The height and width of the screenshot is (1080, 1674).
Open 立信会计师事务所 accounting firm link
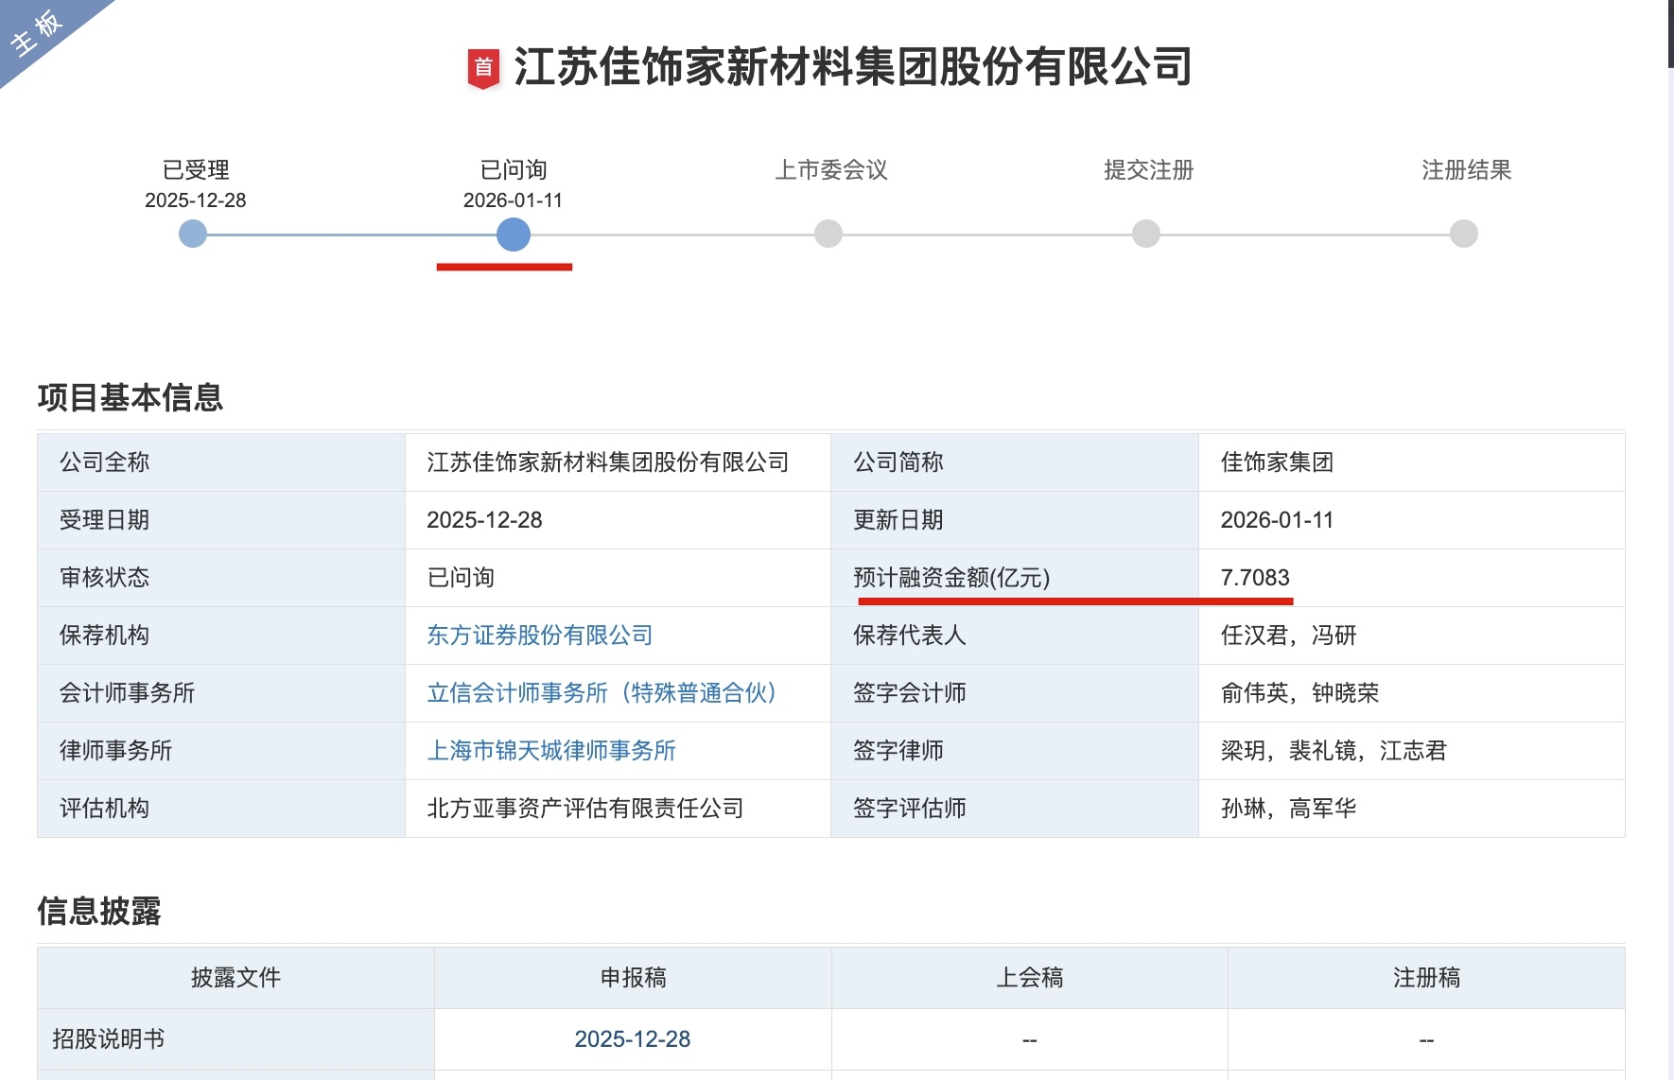(602, 693)
